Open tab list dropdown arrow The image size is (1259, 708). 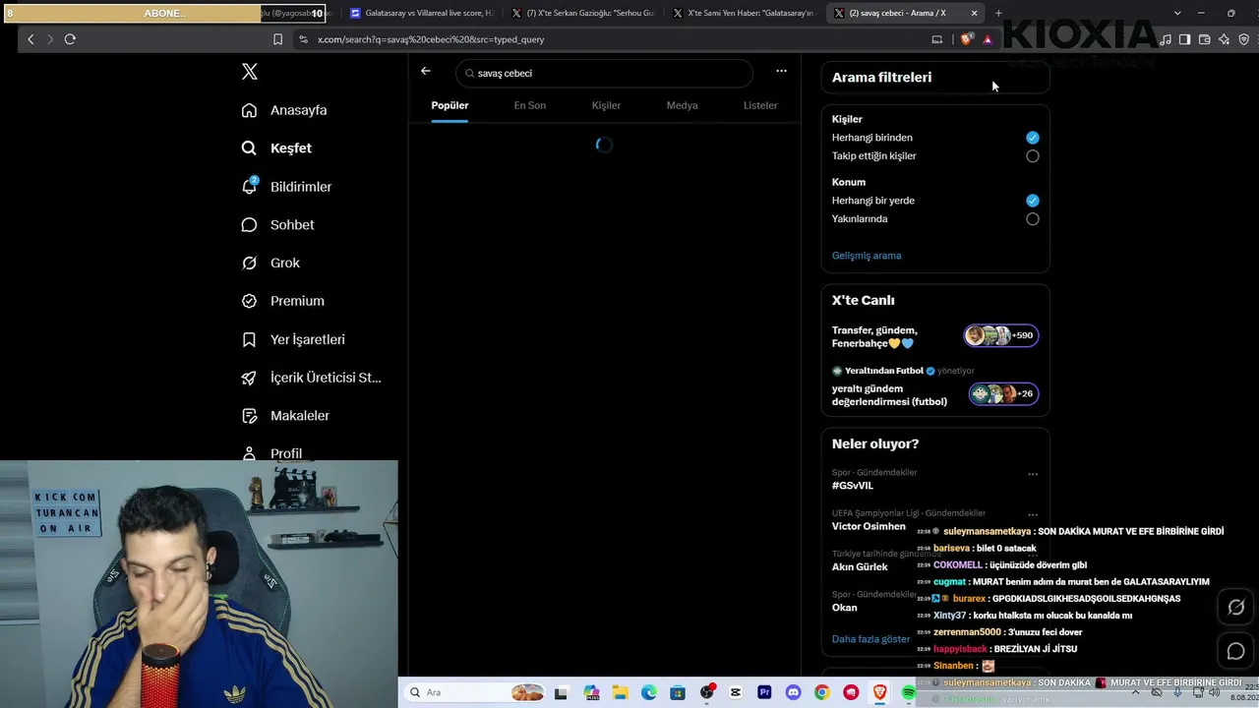click(x=1177, y=13)
